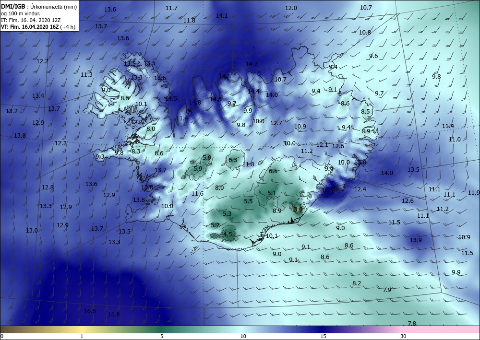
Task: Click the "30" label on the color scale
Action: point(403,336)
